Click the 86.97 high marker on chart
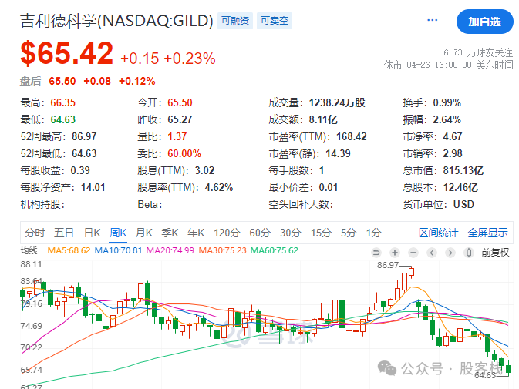This screenshot has width=519, height=389. tap(388, 265)
